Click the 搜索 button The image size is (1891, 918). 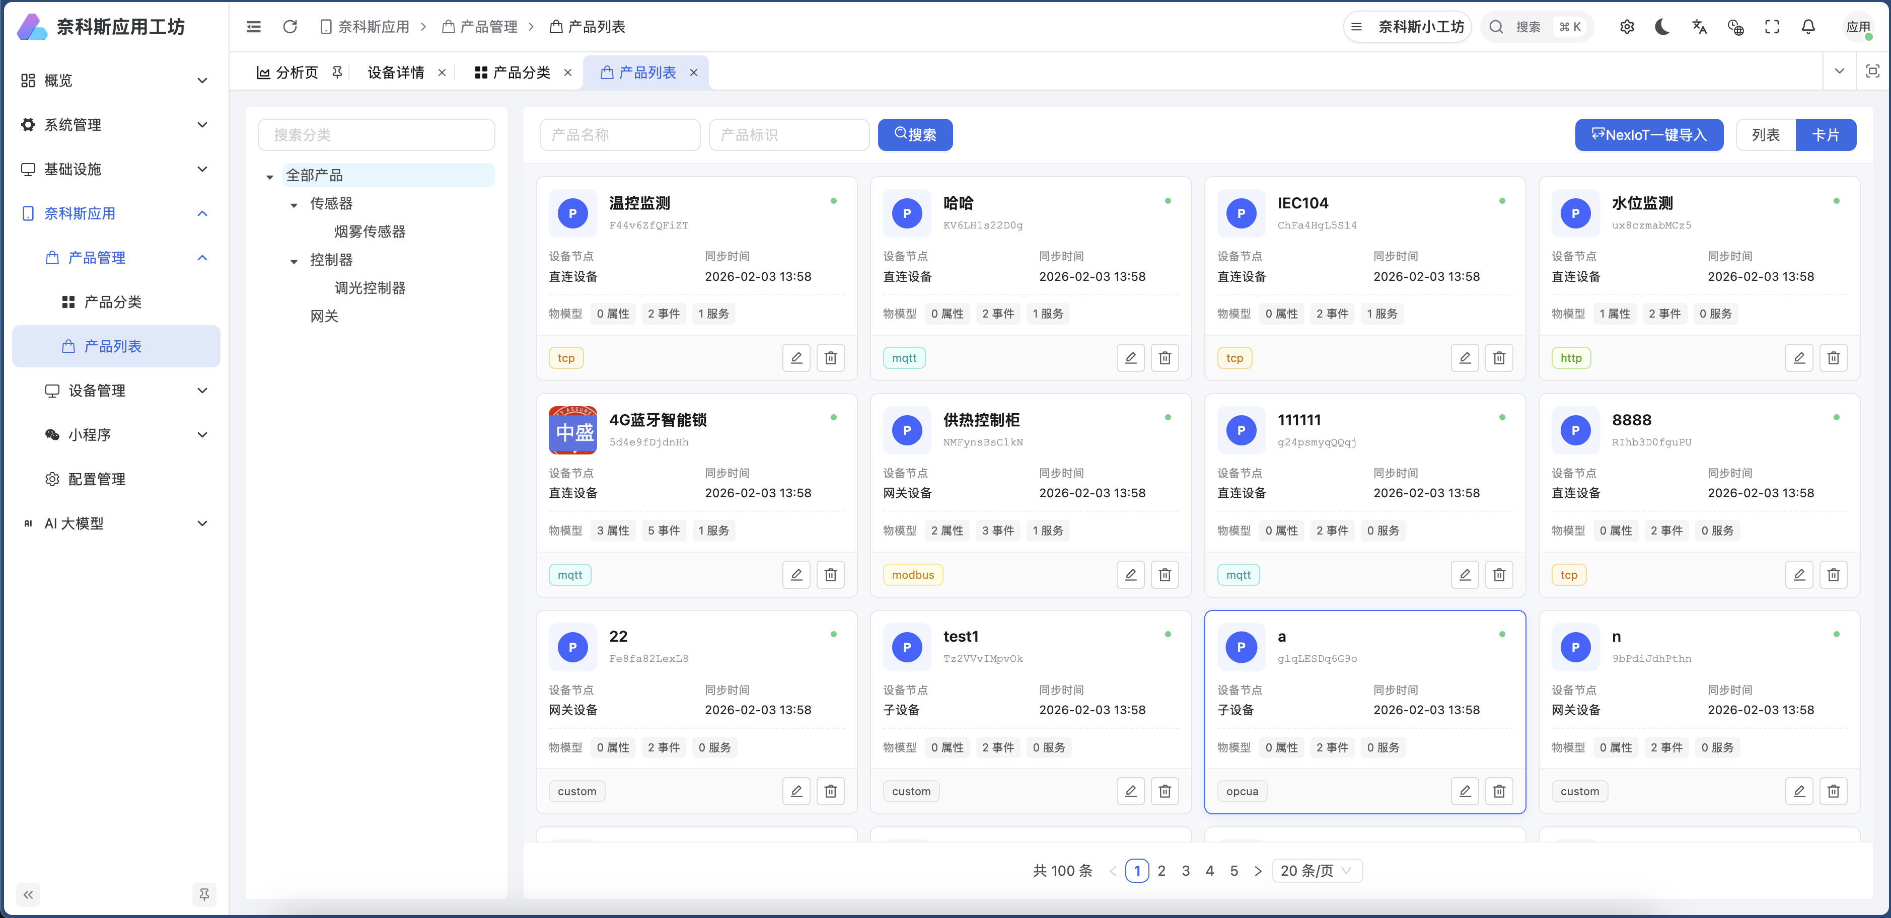point(915,134)
